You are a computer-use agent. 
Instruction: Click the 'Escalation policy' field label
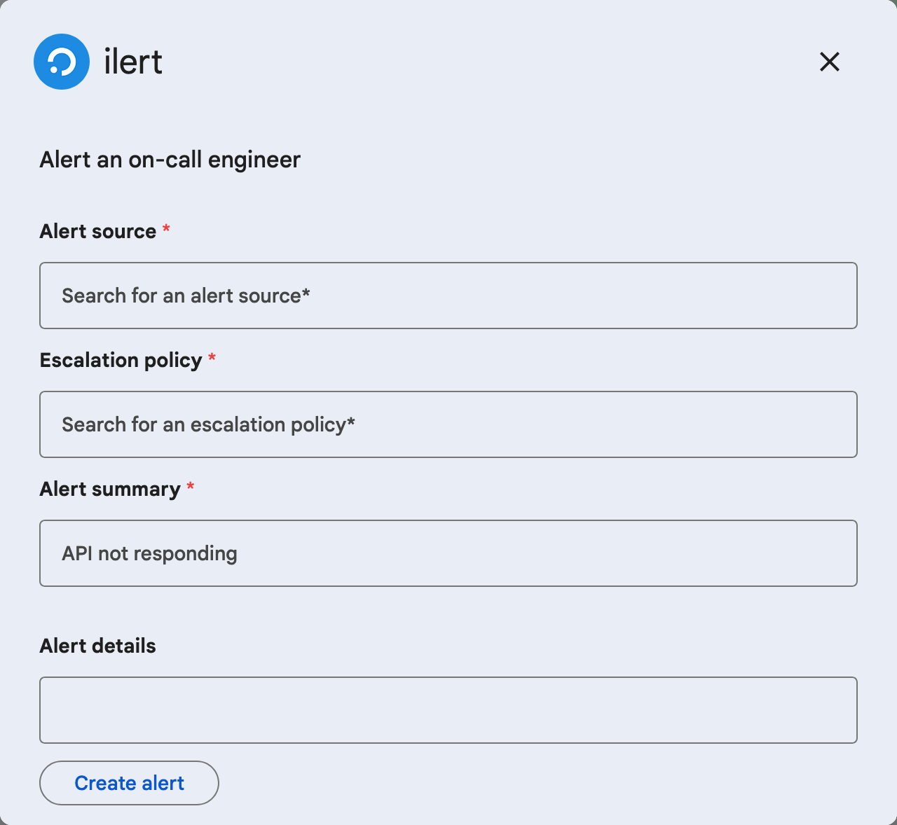pos(121,360)
